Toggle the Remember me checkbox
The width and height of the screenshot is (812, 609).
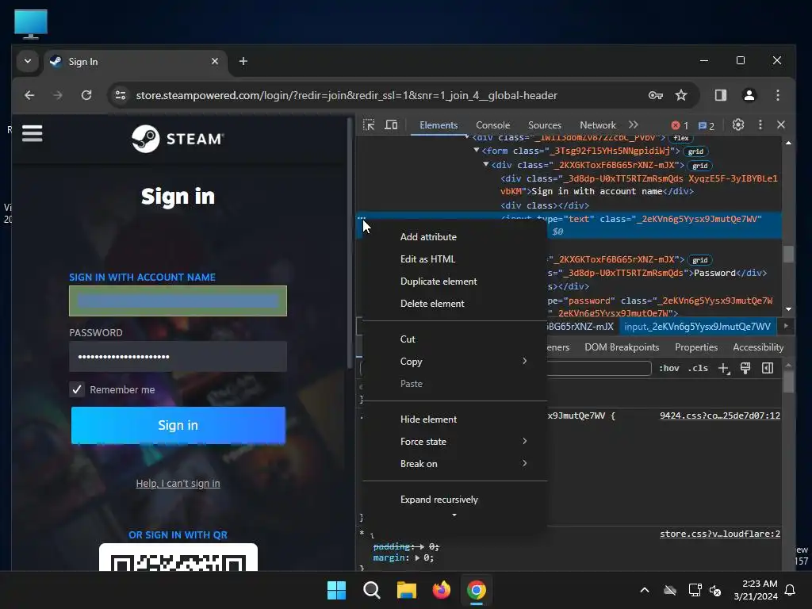coord(77,389)
